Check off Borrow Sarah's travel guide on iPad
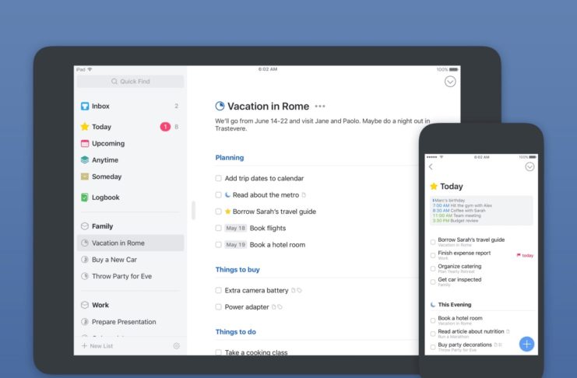 click(218, 212)
